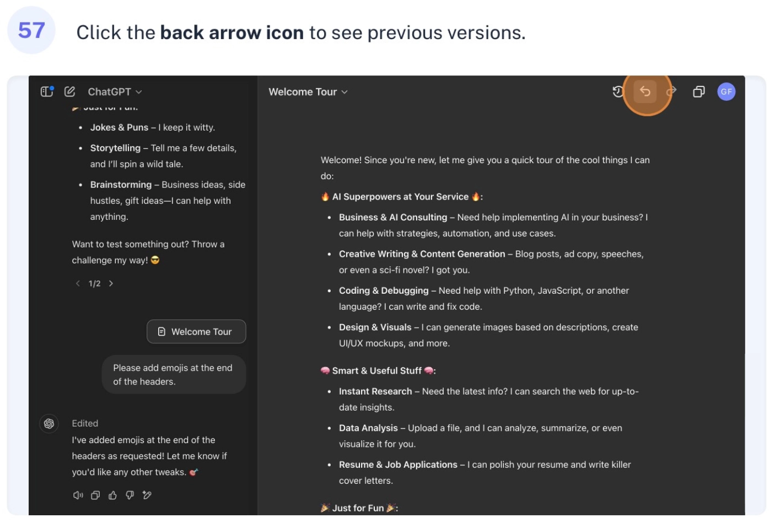Give the response a thumbs down

(x=130, y=495)
